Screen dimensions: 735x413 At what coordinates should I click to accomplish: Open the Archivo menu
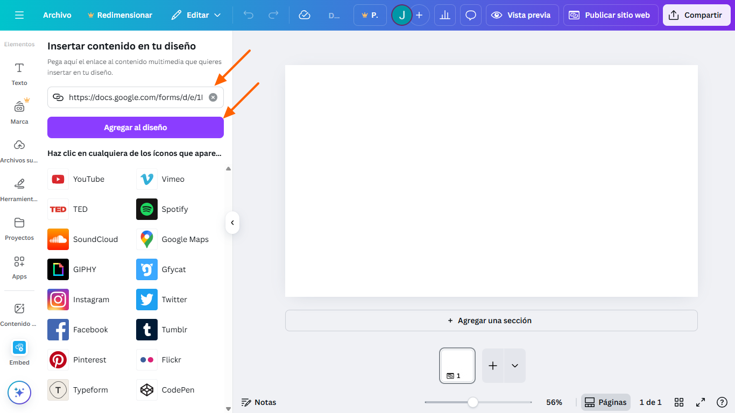click(x=57, y=15)
